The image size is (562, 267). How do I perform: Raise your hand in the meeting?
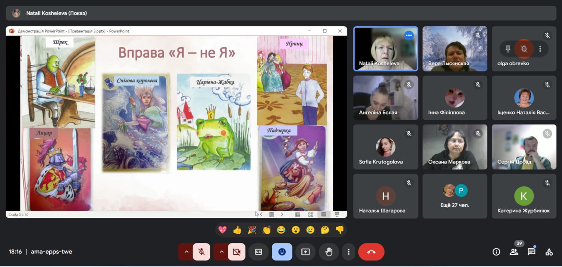[x=329, y=252]
